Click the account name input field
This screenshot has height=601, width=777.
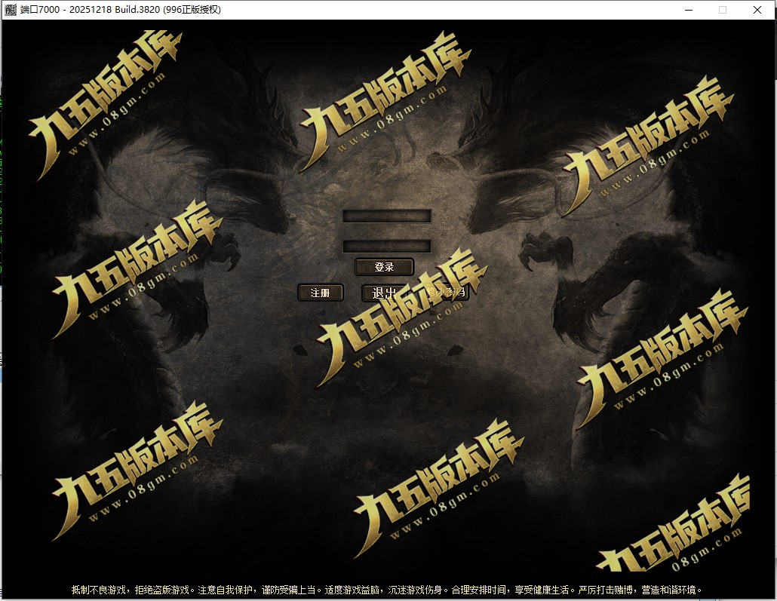coord(386,216)
